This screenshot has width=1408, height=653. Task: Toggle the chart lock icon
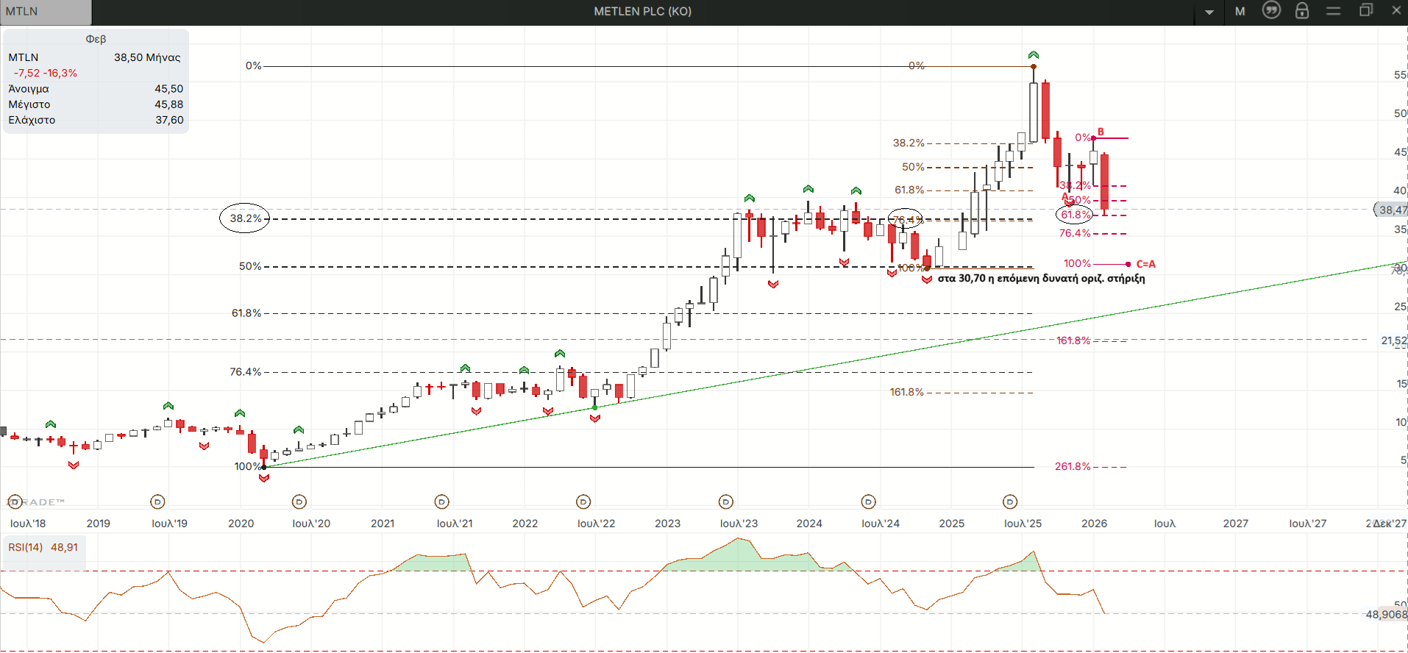(x=1302, y=11)
